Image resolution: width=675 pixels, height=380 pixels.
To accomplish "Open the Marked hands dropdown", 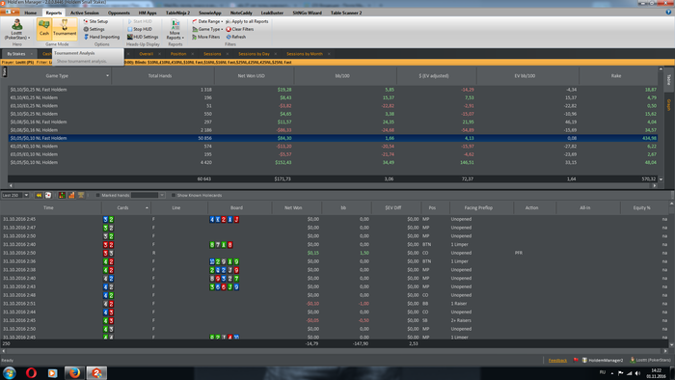I will pyautogui.click(x=162, y=195).
